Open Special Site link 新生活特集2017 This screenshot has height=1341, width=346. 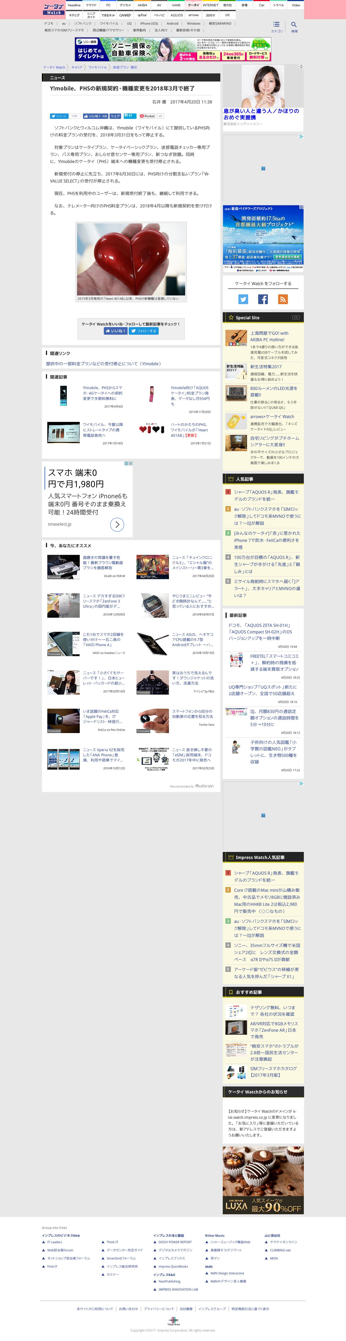click(x=266, y=366)
